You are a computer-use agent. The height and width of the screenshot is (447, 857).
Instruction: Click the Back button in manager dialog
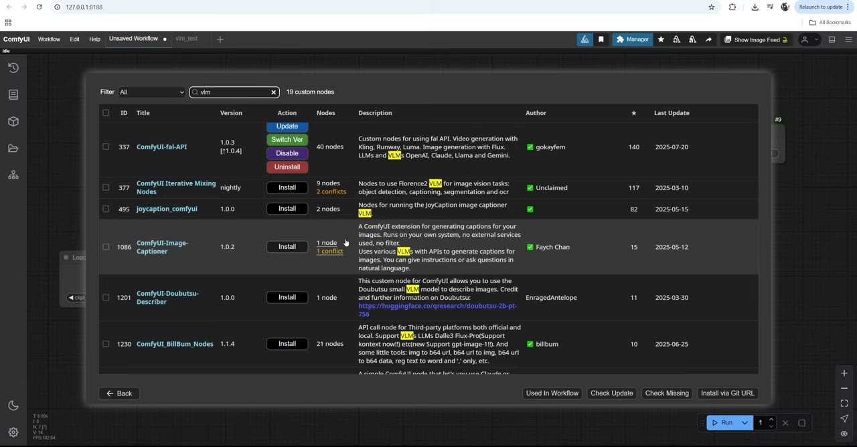pos(119,393)
